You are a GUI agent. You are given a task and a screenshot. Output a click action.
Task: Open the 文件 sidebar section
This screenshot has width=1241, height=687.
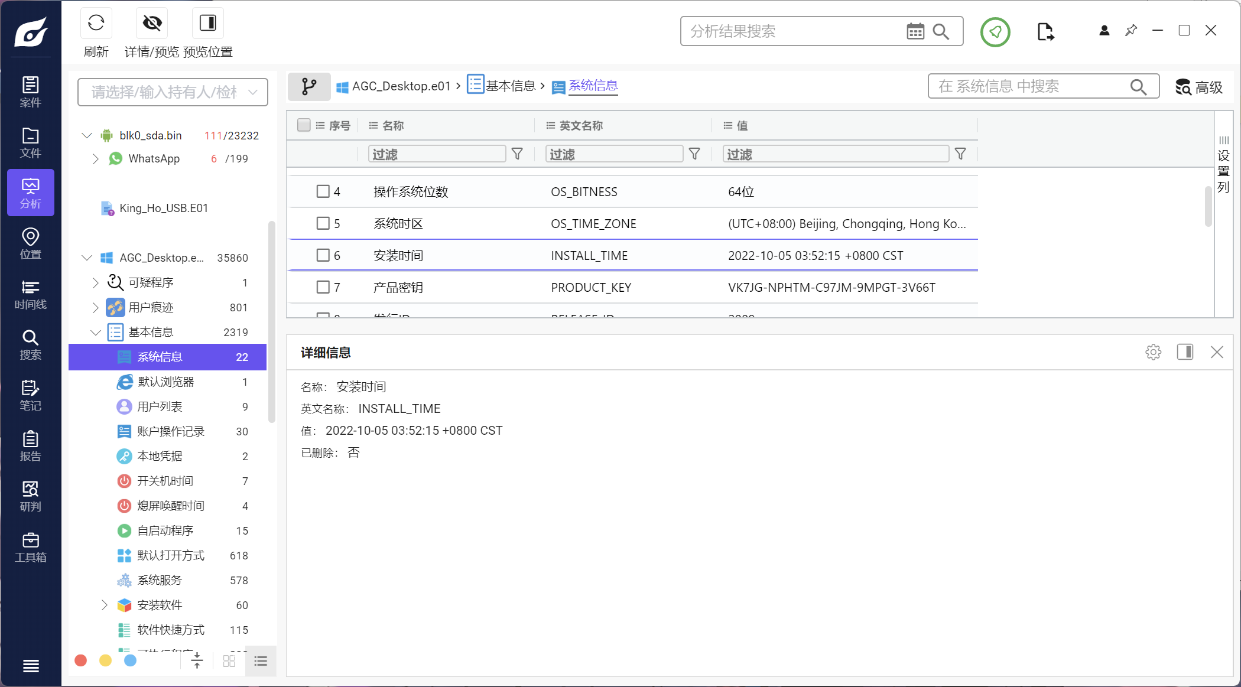pyautogui.click(x=31, y=143)
